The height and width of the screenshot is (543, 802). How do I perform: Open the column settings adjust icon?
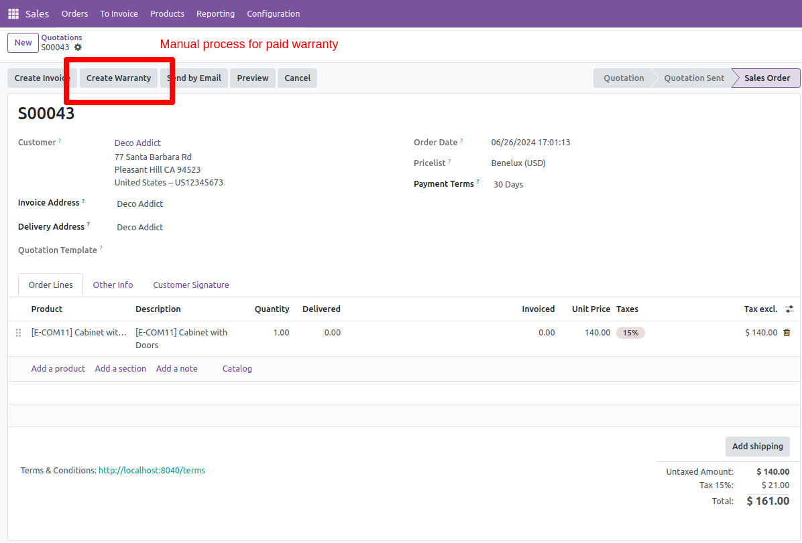(789, 309)
